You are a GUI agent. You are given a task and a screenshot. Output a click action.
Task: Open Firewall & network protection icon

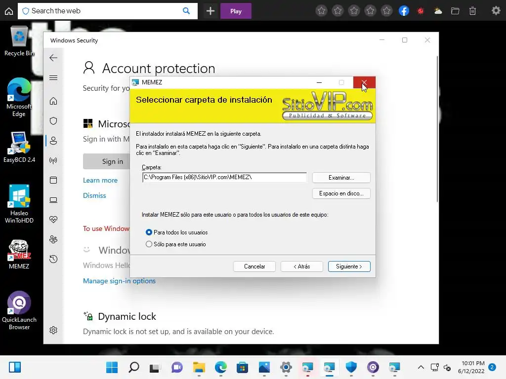53,160
